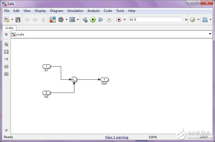215x142 pixels.
Task: Click the Step Forward button
Action: pyautogui.click(x=101, y=20)
